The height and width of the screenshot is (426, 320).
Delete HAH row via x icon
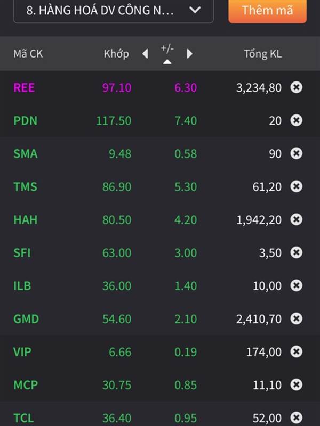(296, 219)
